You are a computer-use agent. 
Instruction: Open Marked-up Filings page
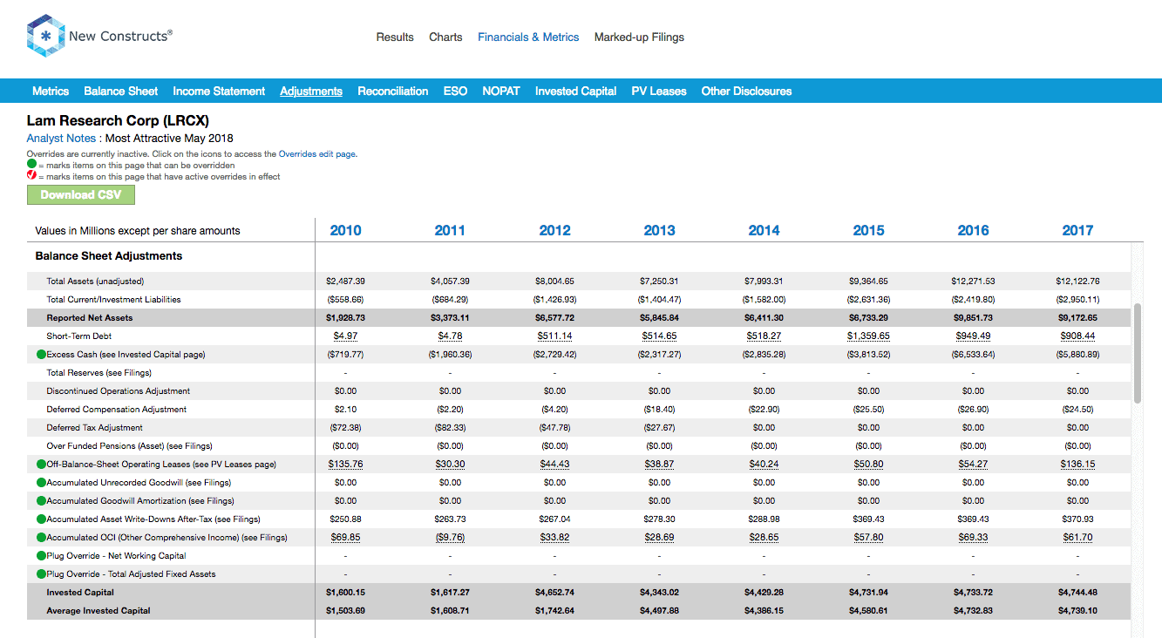639,37
